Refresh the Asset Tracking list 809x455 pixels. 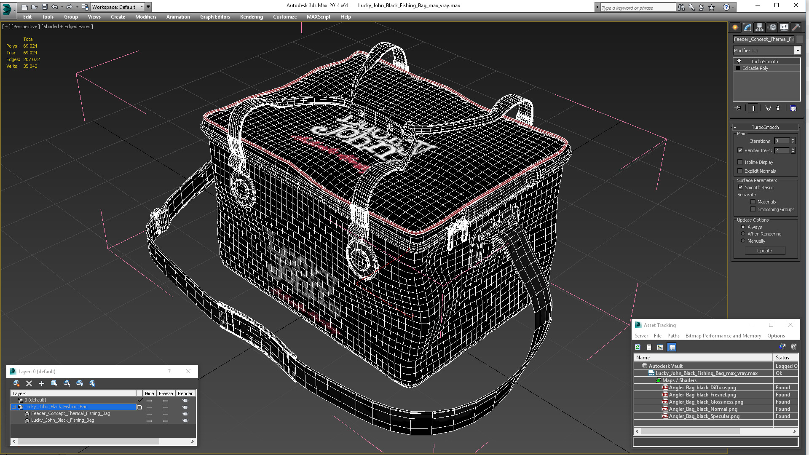[638, 347]
